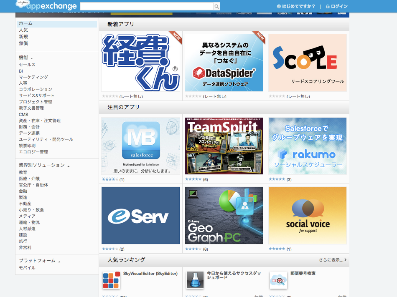Open the データ連携 category
Viewport: 397px width, 297px height.
tap(29, 133)
